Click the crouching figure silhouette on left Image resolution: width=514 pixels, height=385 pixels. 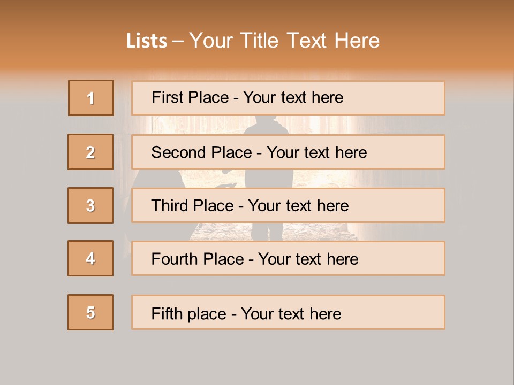[x=155, y=179]
